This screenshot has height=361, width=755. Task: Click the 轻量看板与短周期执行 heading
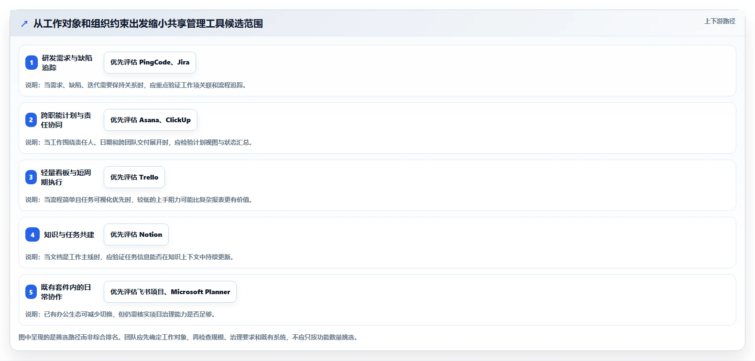pos(66,177)
